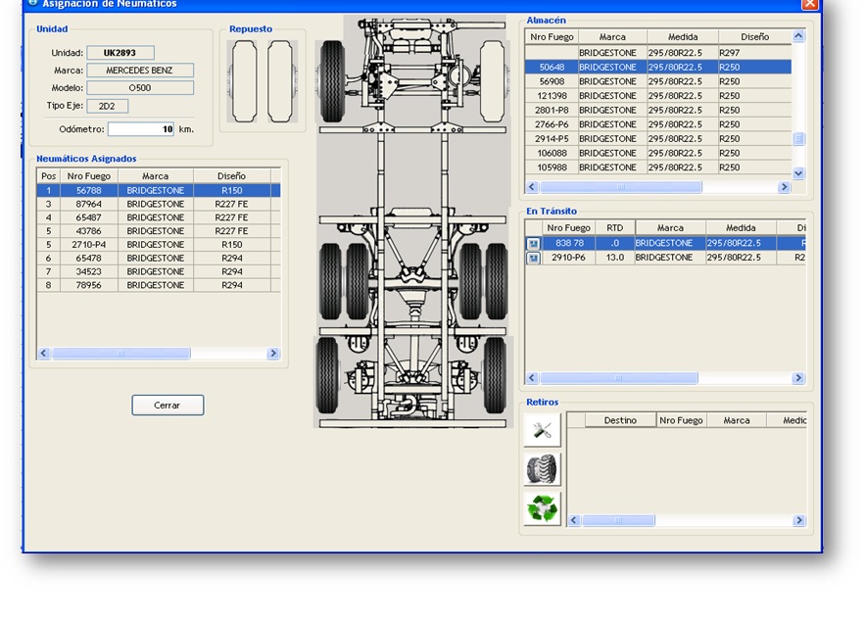
Task: Click the RTD column header in En Tránsito
Action: point(615,228)
